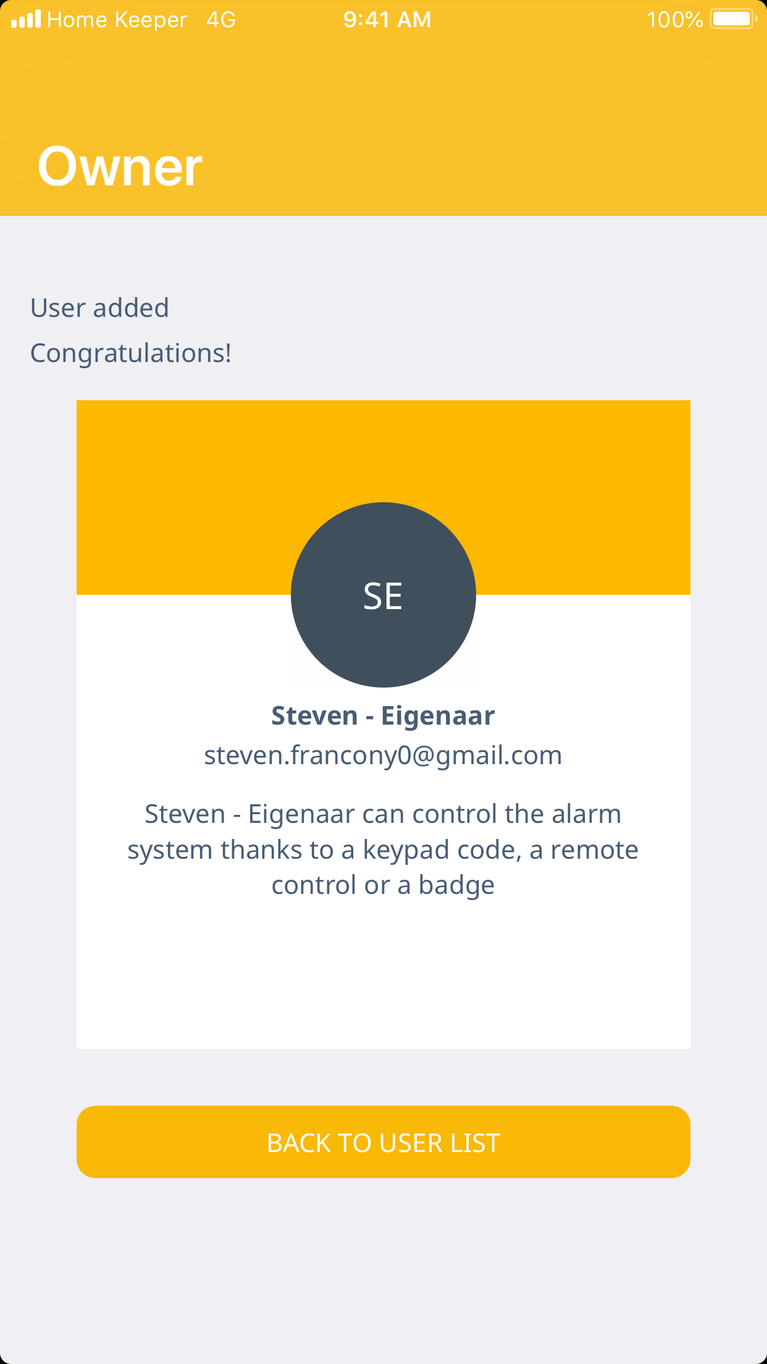
Task: Tap the 'can control the alarm' description line
Action: 383,814
